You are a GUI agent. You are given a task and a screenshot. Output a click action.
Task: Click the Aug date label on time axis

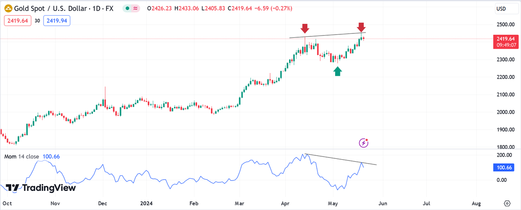476,203
